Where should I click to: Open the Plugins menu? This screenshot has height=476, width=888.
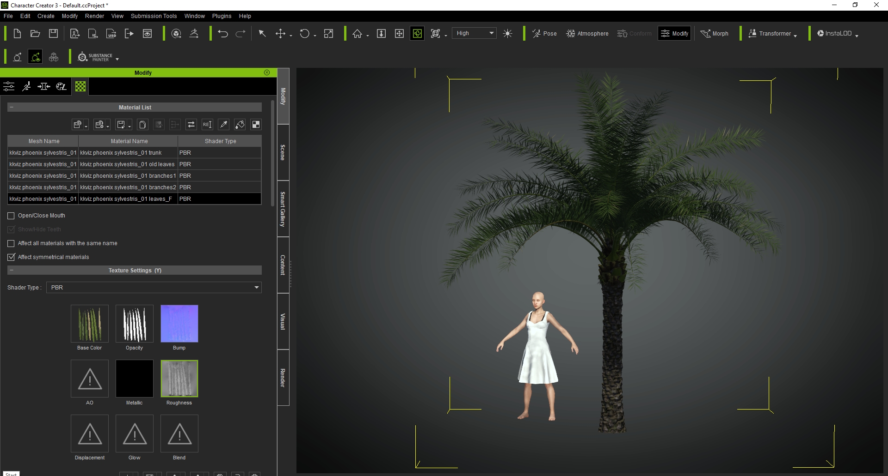pyautogui.click(x=222, y=16)
